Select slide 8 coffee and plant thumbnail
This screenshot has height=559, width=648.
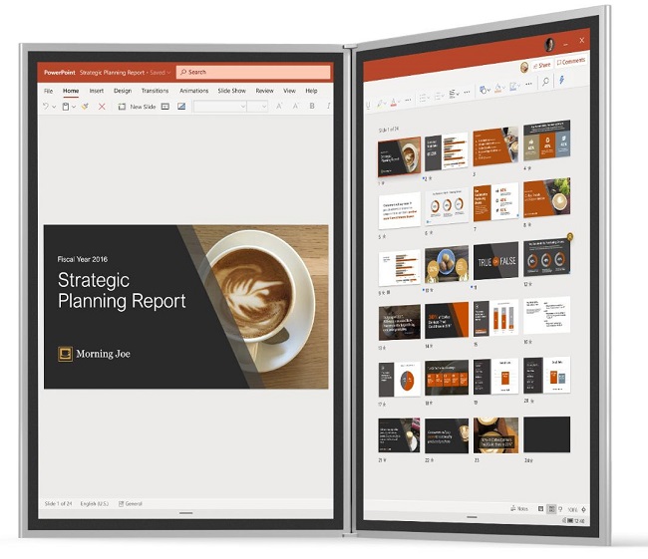coord(546,198)
